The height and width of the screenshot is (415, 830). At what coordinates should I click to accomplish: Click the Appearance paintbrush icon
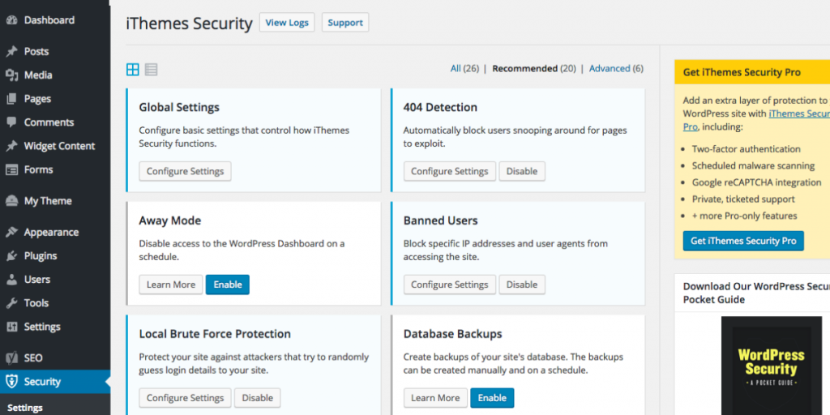(x=11, y=233)
